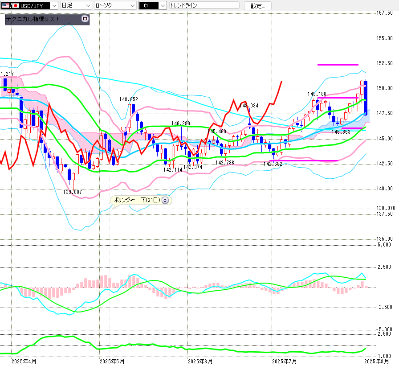Click the 139.887 low price label
This screenshot has height=366, width=399.
tap(73, 192)
